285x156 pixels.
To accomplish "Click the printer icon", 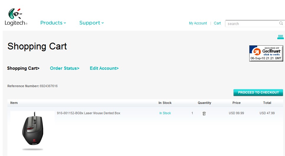I will [x=281, y=37].
